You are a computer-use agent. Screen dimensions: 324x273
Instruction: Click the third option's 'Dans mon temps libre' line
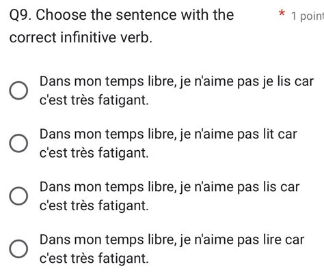coord(170,187)
